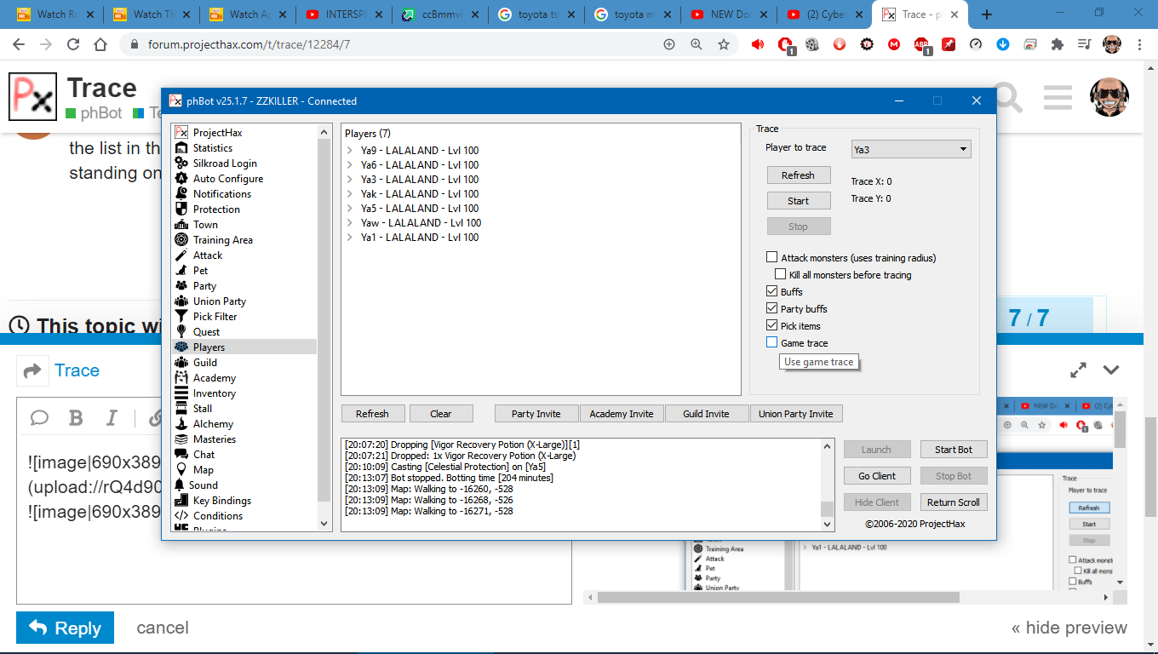Click the bold formatting icon in editor
Image resolution: width=1158 pixels, height=654 pixels.
coord(76,417)
